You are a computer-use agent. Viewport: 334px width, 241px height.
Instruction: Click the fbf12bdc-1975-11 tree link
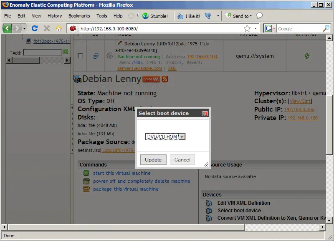coord(52,41)
